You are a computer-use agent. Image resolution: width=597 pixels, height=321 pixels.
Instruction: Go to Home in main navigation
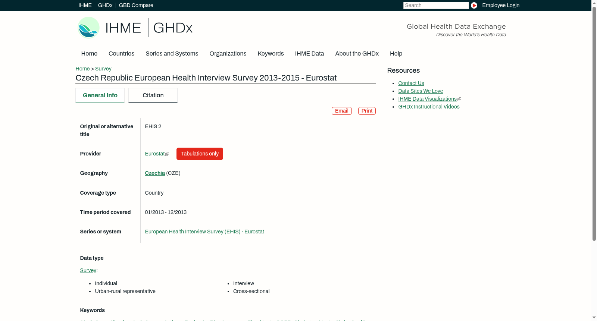[89, 54]
